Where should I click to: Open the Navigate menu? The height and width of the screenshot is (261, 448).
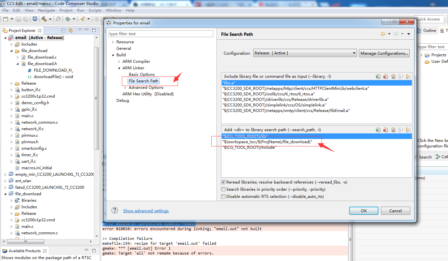pyautogui.click(x=46, y=10)
